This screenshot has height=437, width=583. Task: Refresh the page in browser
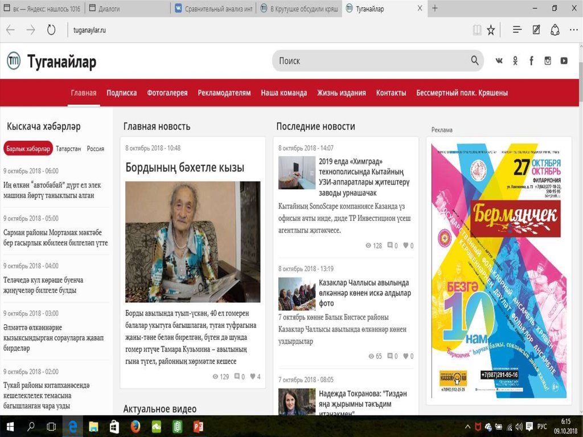(51, 30)
